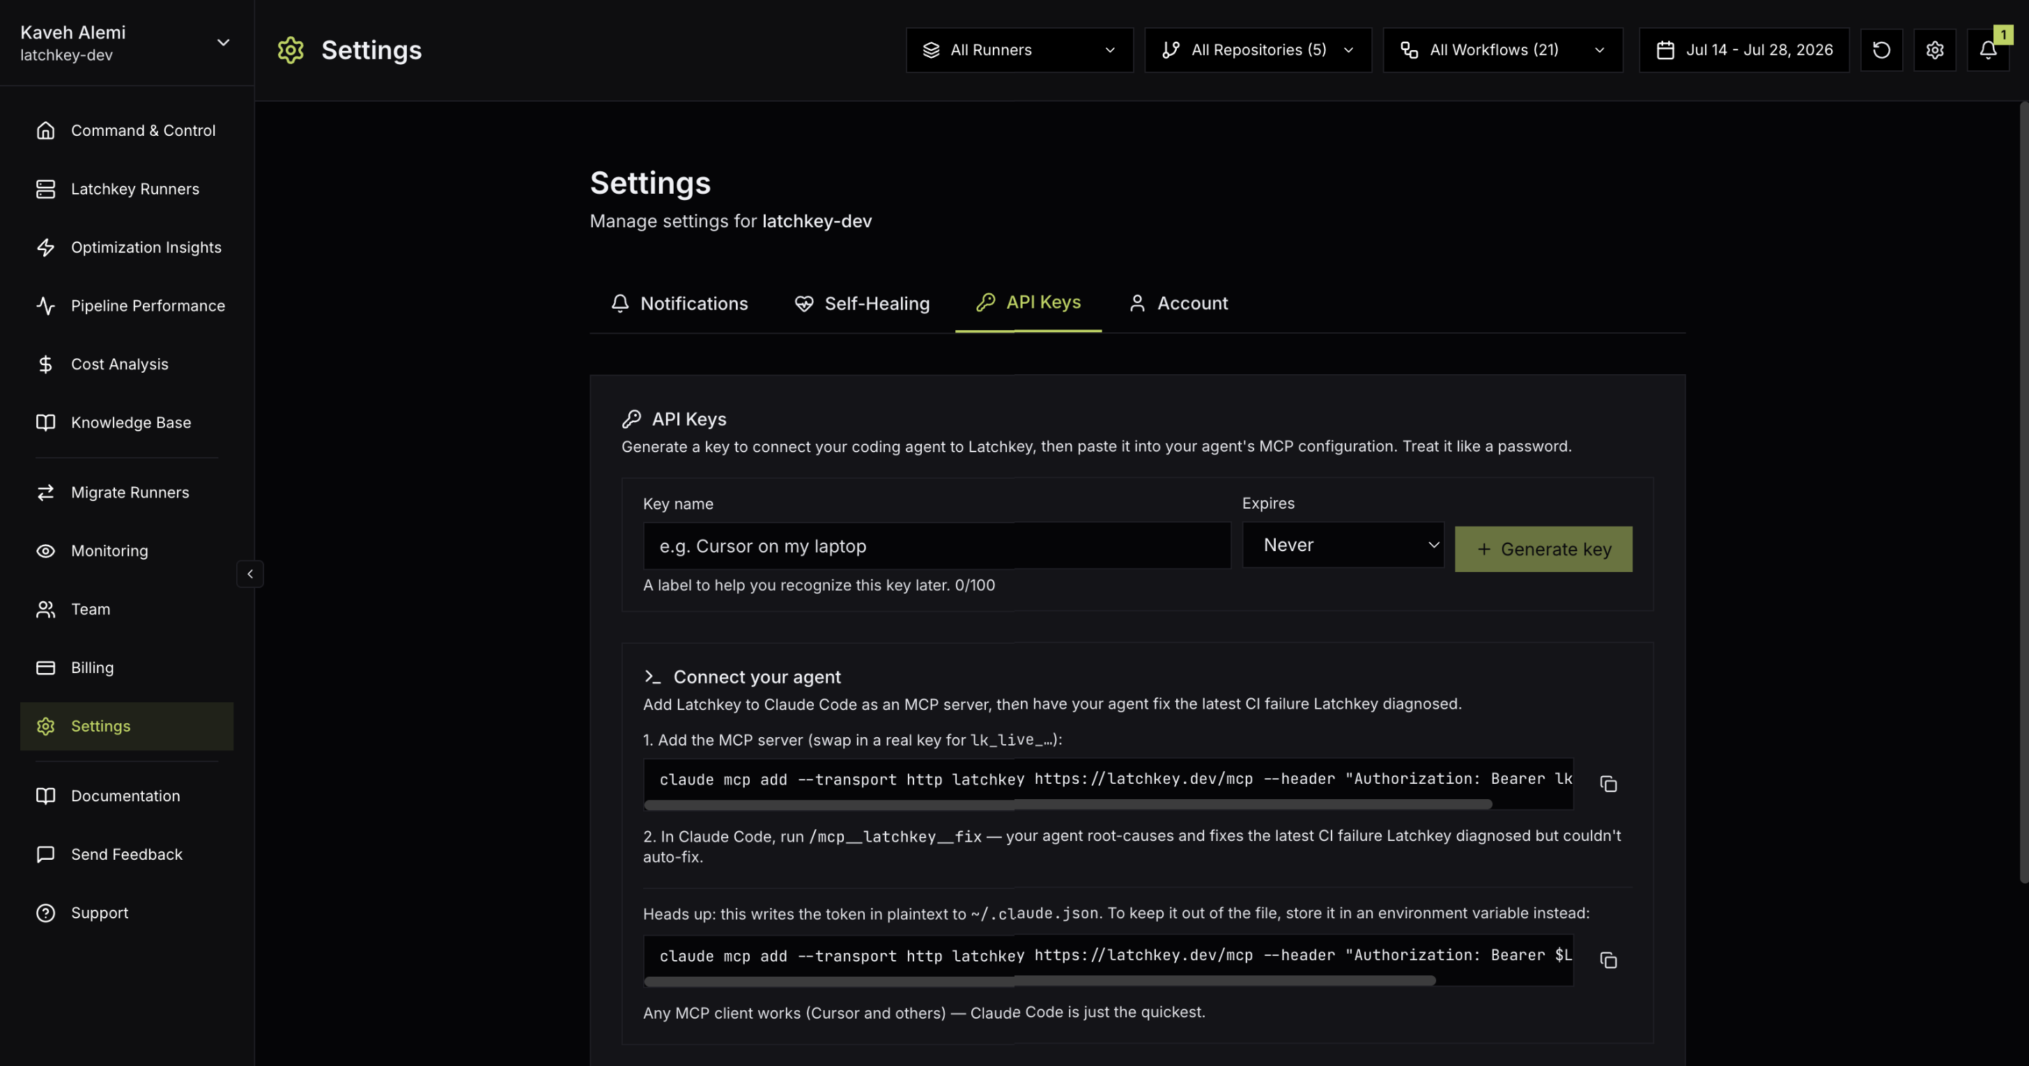
Task: Open the Jul 14 - Jul 28 date picker
Action: tap(1744, 49)
